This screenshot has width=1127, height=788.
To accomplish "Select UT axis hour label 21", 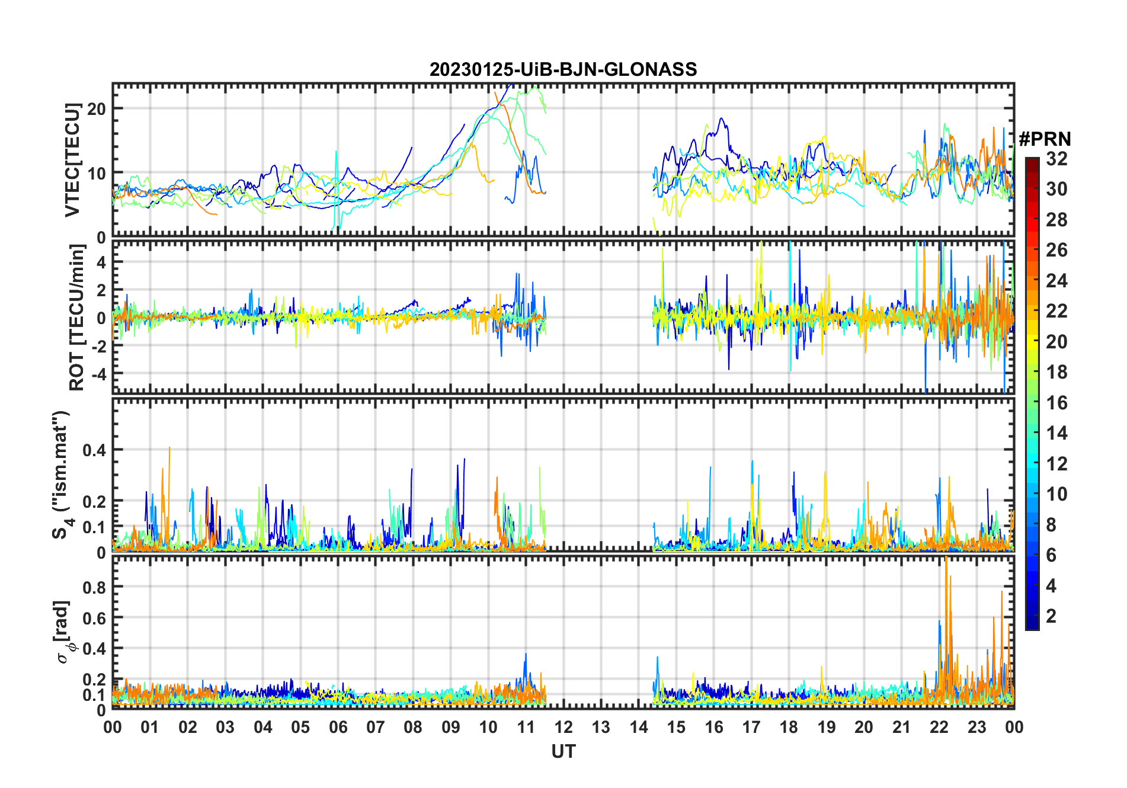I will [902, 727].
